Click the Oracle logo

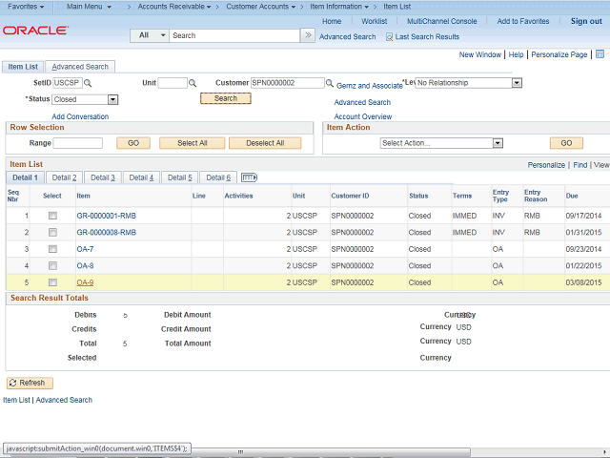[35, 31]
